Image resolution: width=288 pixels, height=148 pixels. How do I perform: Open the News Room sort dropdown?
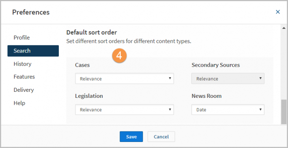click(228, 110)
